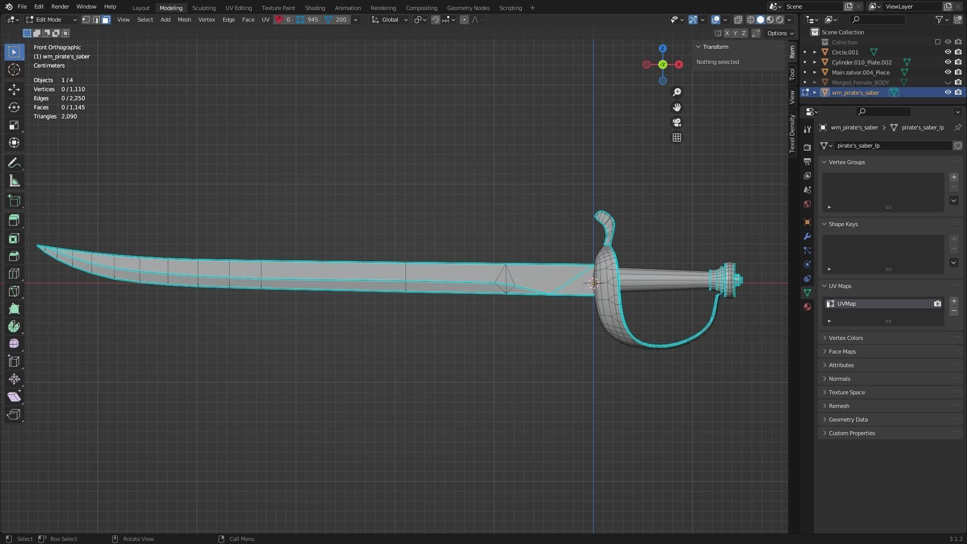The height and width of the screenshot is (544, 967).
Task: Select the Measure tool
Action: coord(14,181)
